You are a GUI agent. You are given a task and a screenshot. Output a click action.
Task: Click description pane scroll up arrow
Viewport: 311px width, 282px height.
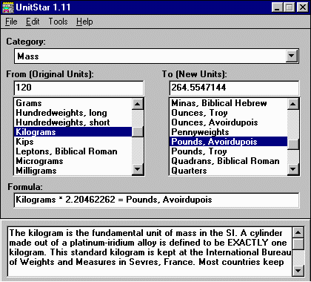pos(298,233)
